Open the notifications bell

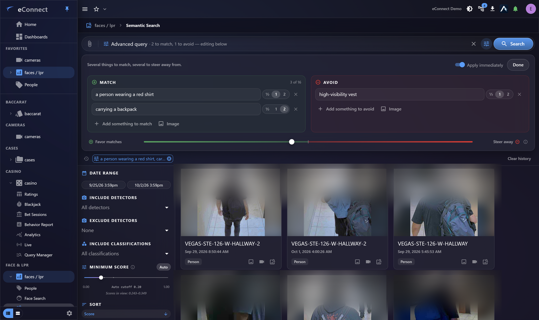tap(515, 9)
